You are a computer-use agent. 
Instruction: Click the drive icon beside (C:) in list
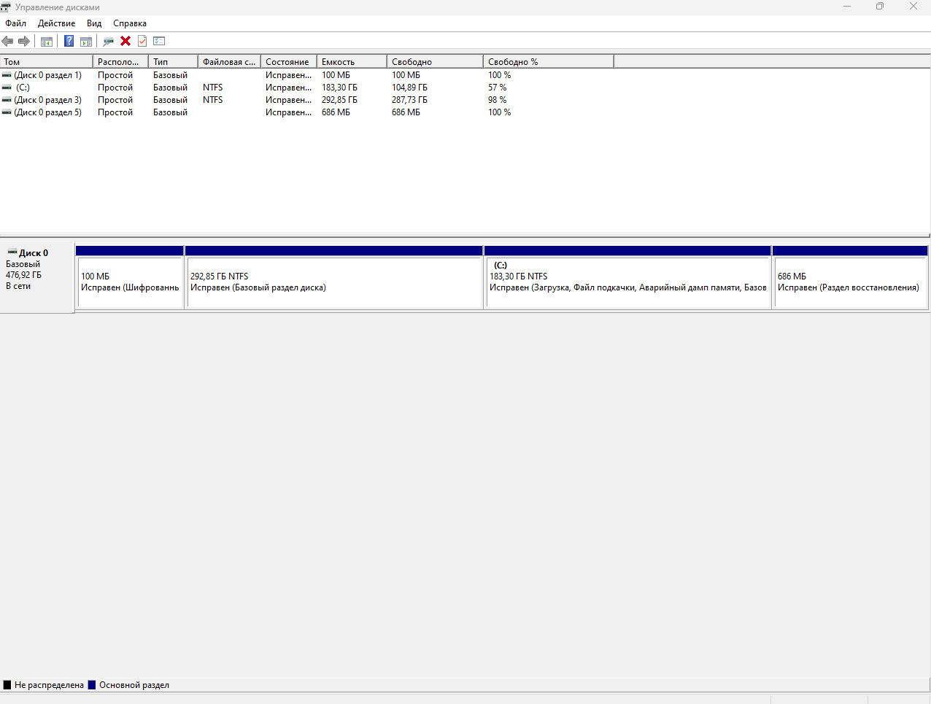(x=7, y=88)
